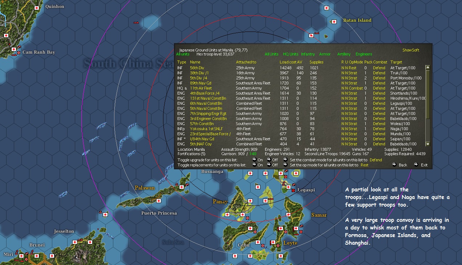The height and width of the screenshot is (265, 462).
Task: Click 'Port Moresby /100' target for 5th Div
Action: point(406,78)
